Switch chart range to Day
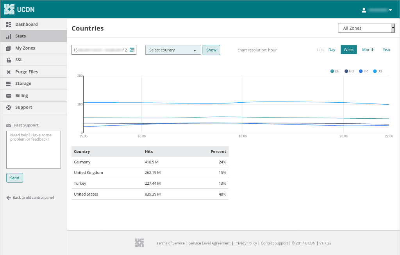Screen dimensions: 400x255 pyautogui.click(x=332, y=50)
